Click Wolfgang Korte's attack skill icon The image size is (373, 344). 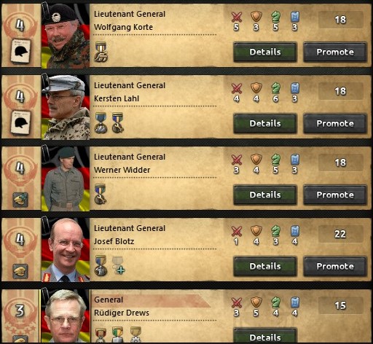pyautogui.click(x=237, y=17)
